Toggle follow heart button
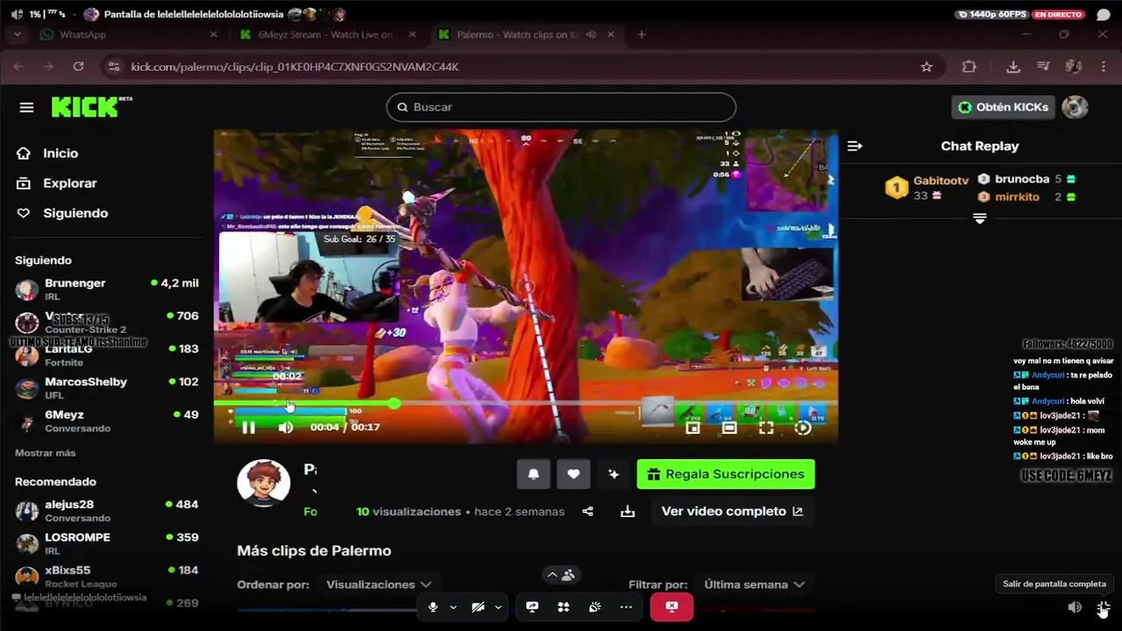This screenshot has width=1122, height=631. pyautogui.click(x=573, y=474)
